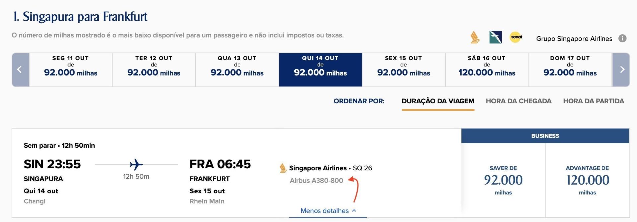The height and width of the screenshot is (222, 637).
Task: Sort by Hora da Partida
Action: [x=594, y=101]
